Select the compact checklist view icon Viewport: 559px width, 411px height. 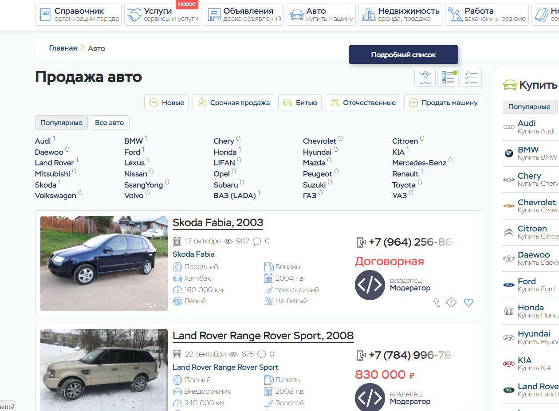pyautogui.click(x=471, y=78)
